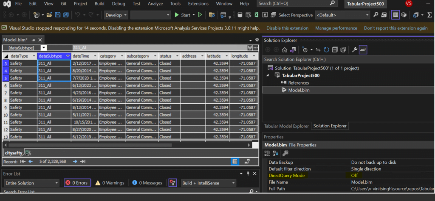Switch to Tabular Model Explorer tab
Screen dimensions: 435x201
click(x=286, y=126)
